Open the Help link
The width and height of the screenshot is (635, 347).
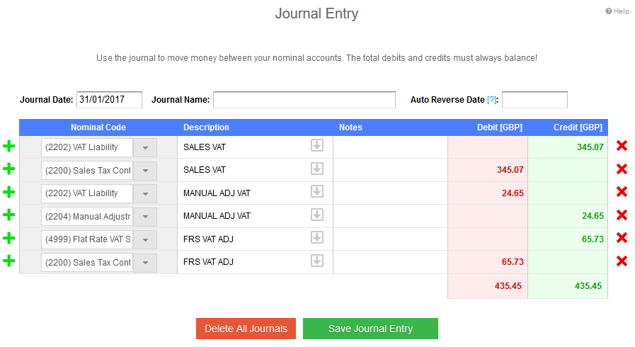tap(617, 11)
